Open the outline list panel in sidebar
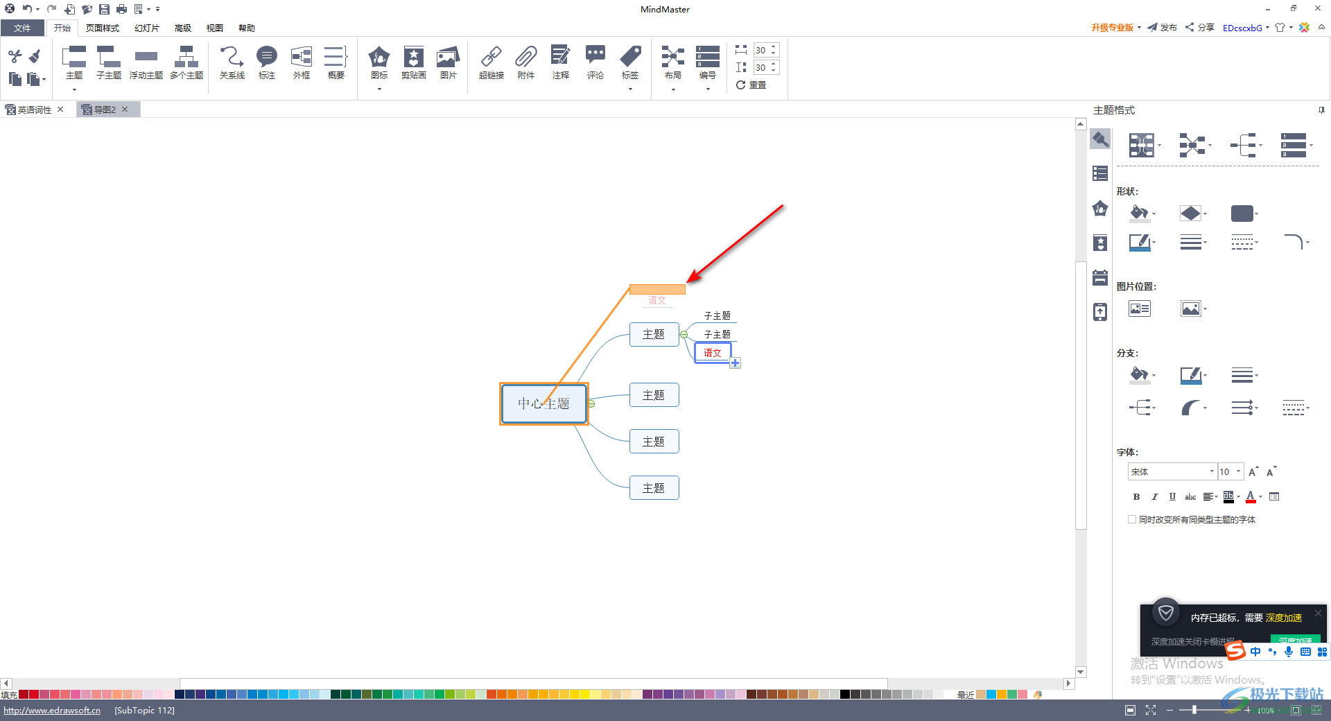 pyautogui.click(x=1100, y=173)
